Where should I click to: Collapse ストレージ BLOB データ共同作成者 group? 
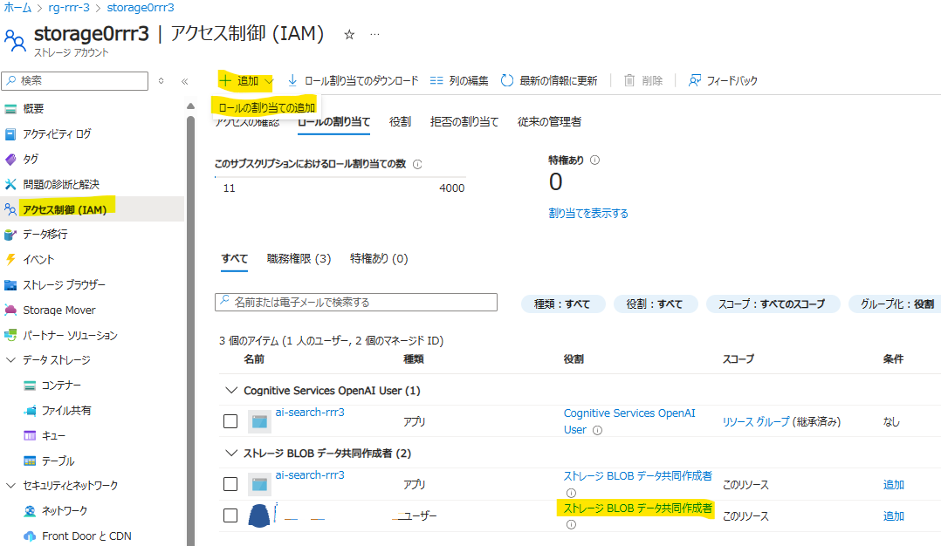231,453
